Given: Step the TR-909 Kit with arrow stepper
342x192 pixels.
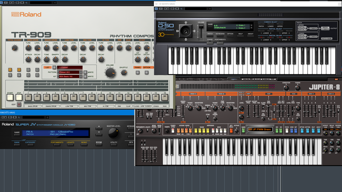Looking at the screenshot, I should [81, 76].
